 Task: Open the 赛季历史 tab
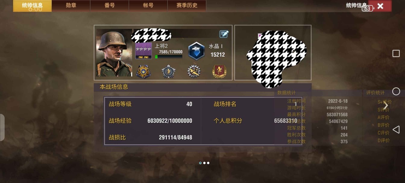coord(187,6)
